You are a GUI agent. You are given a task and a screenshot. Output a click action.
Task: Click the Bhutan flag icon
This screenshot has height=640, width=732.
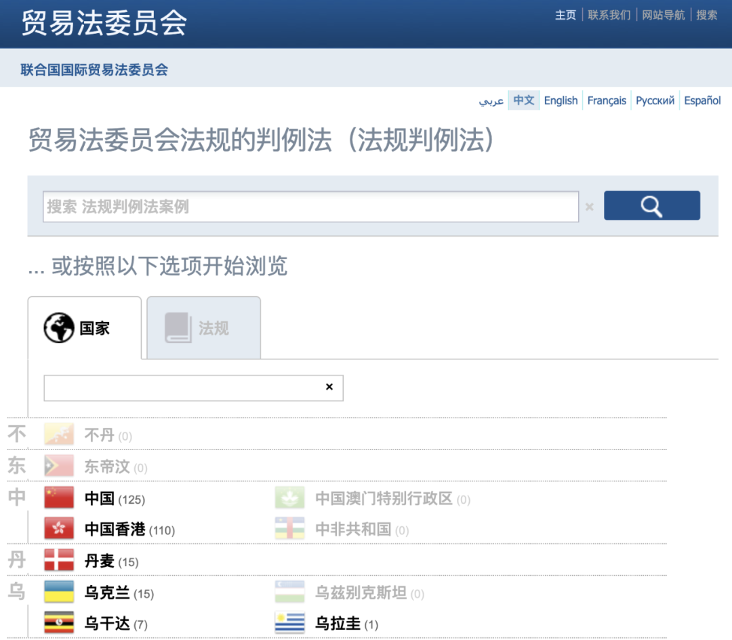tap(59, 434)
